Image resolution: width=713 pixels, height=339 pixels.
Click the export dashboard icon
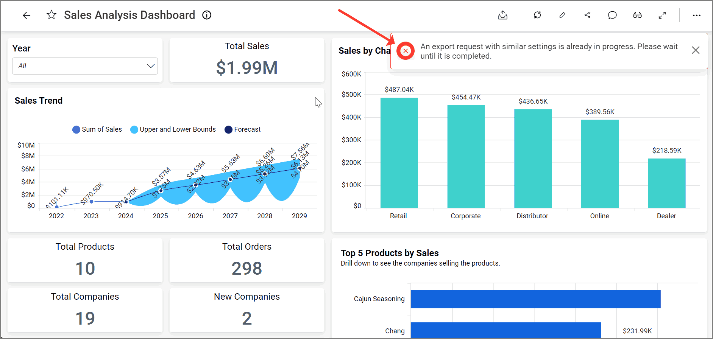click(502, 15)
